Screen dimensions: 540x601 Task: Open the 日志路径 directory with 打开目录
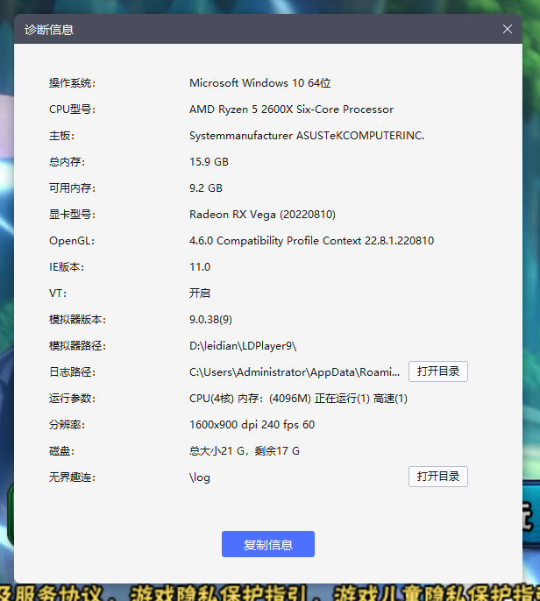coord(437,371)
